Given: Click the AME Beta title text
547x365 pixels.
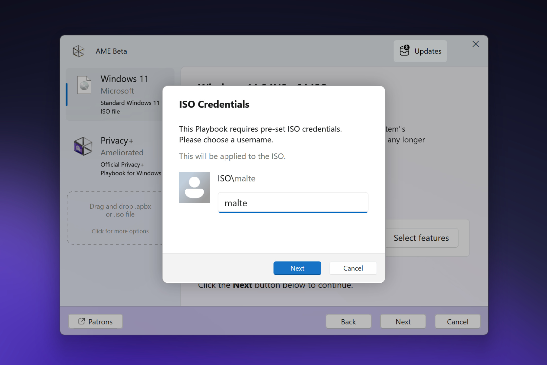Looking at the screenshot, I should (x=111, y=51).
